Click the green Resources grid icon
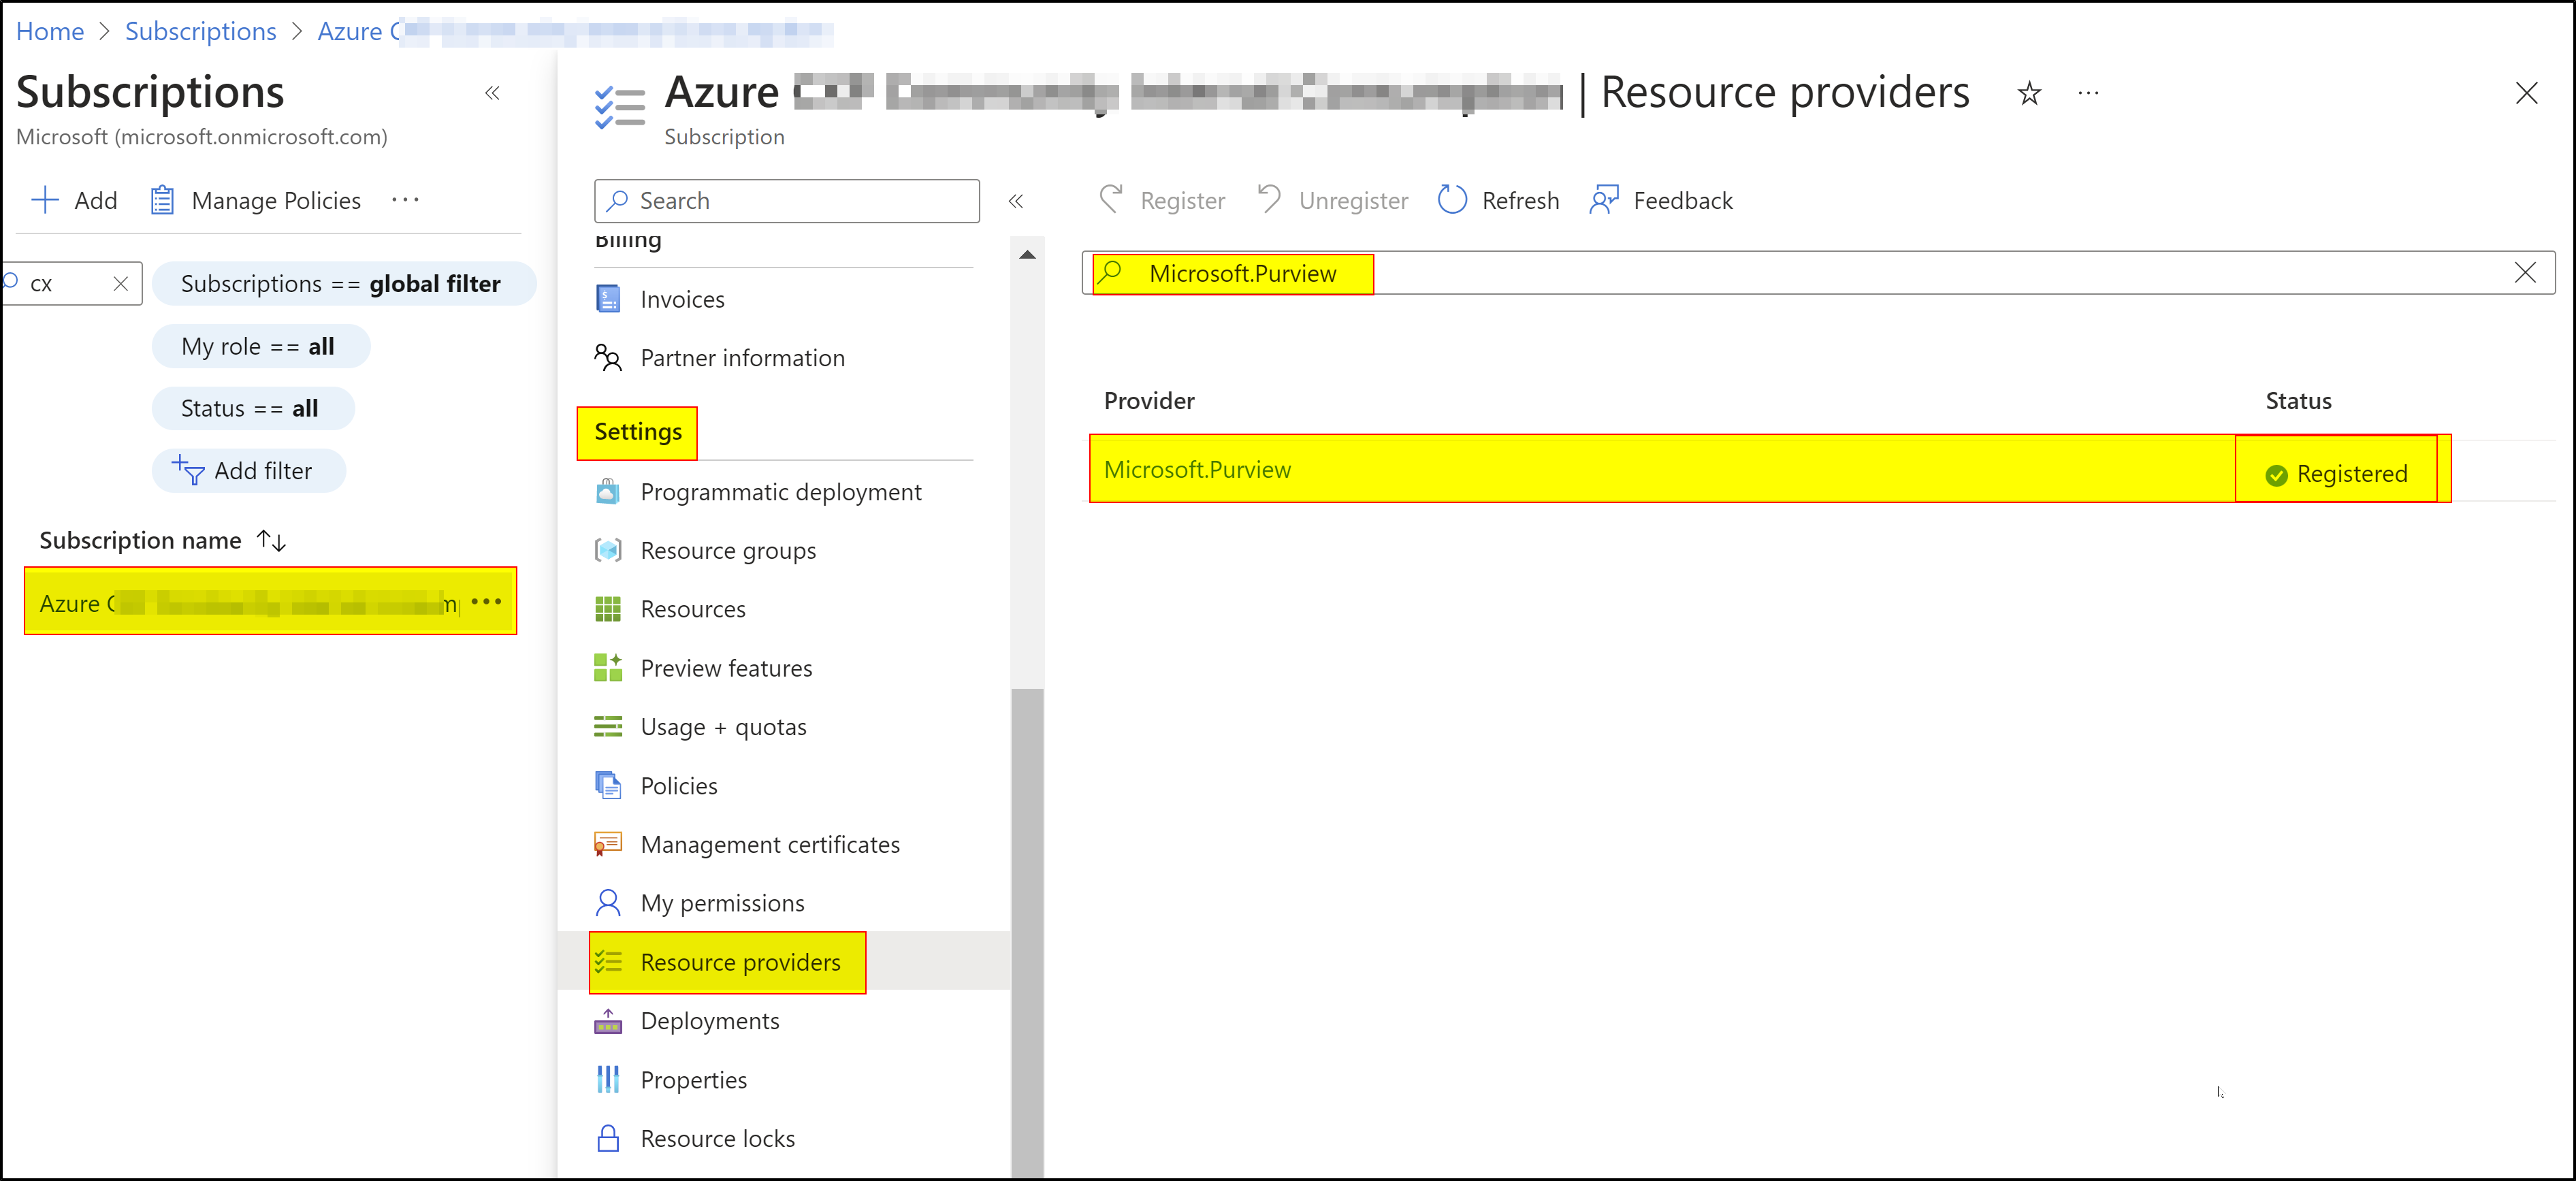Image resolution: width=2576 pixels, height=1181 pixels. [x=607, y=609]
